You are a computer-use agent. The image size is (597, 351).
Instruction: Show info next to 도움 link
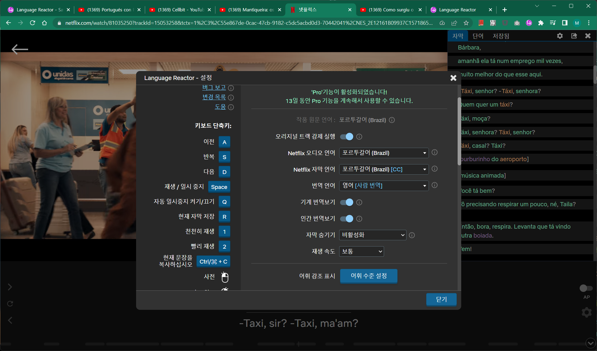[x=231, y=107]
